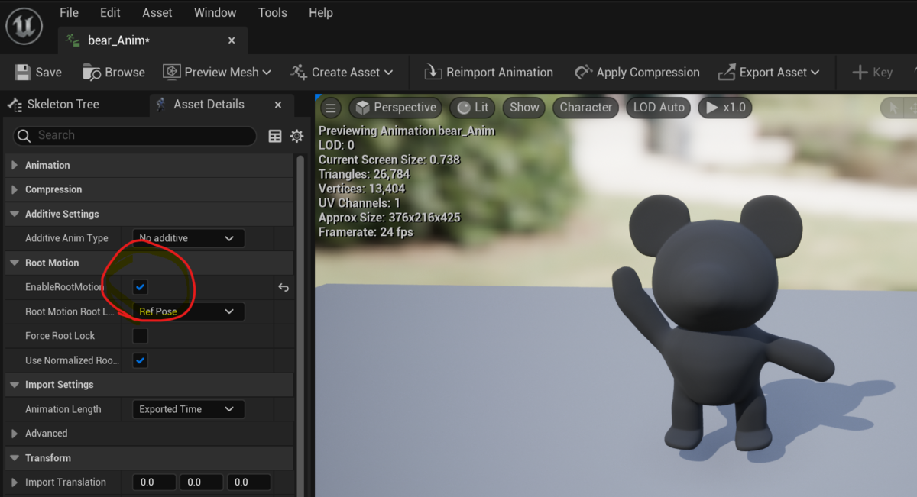Screen dimensions: 917x497
Task: Open the Lit view mode menu
Action: tap(472, 108)
